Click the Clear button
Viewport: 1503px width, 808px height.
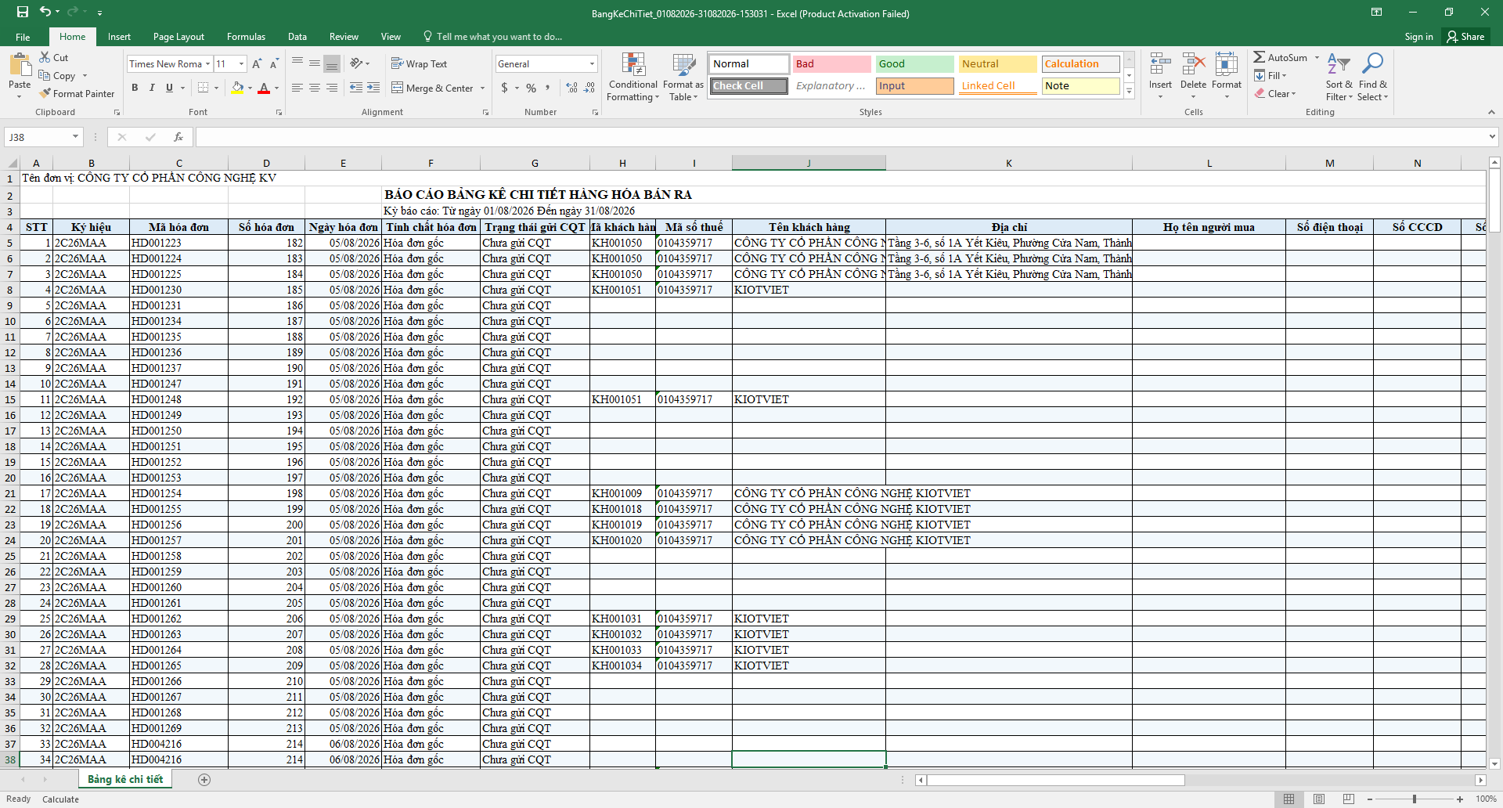1275,94
